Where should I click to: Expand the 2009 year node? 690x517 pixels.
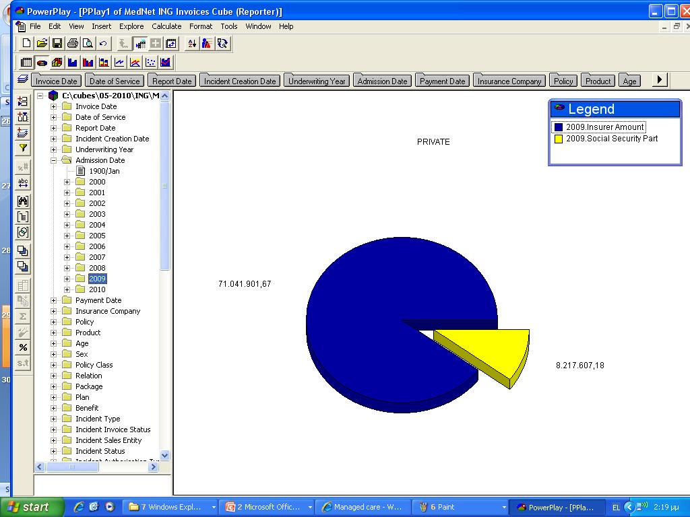tap(67, 279)
